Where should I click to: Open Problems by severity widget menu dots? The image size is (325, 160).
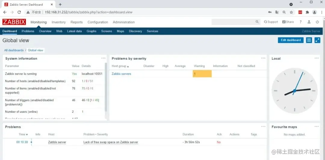tap(263, 58)
